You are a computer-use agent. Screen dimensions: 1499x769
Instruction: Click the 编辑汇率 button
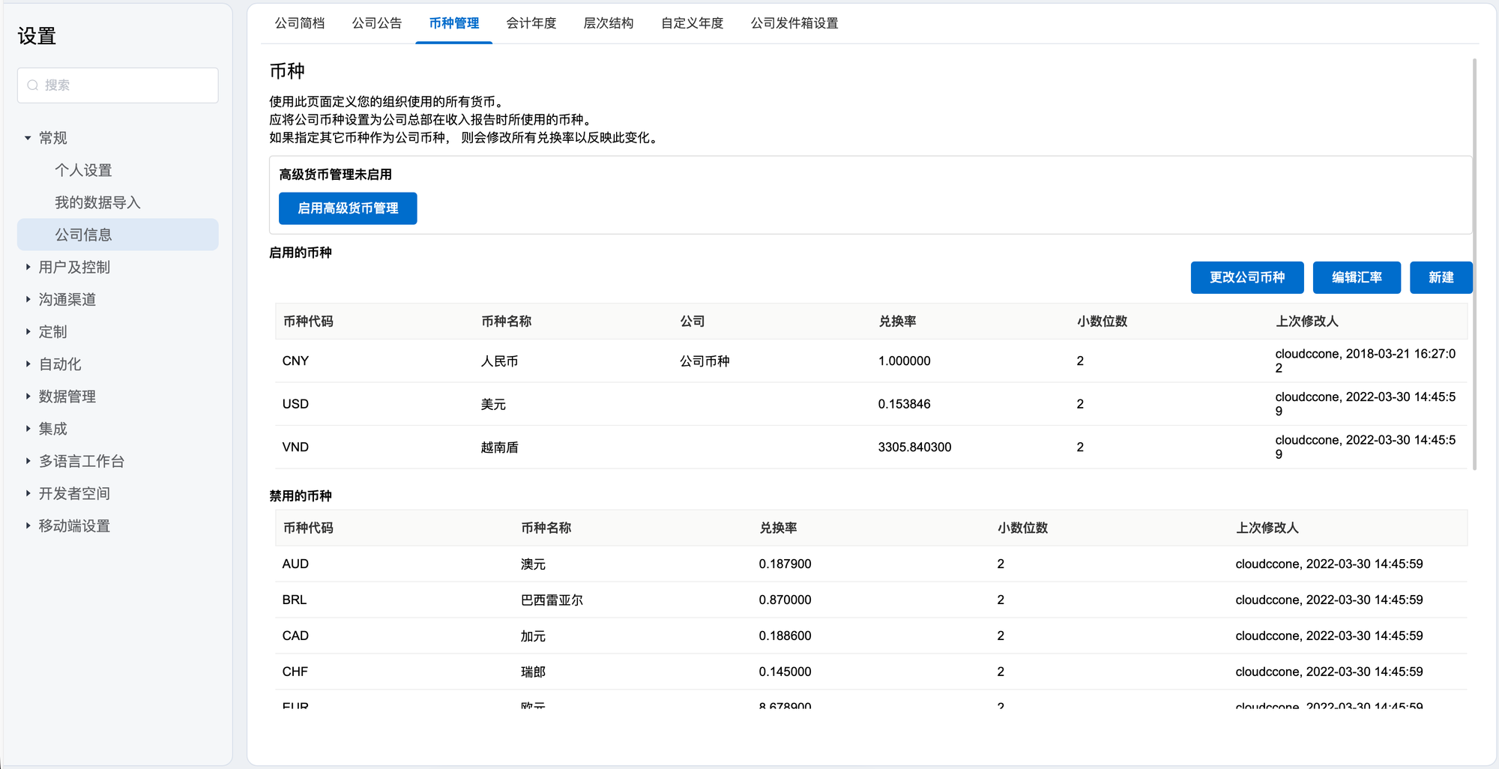[1357, 277]
